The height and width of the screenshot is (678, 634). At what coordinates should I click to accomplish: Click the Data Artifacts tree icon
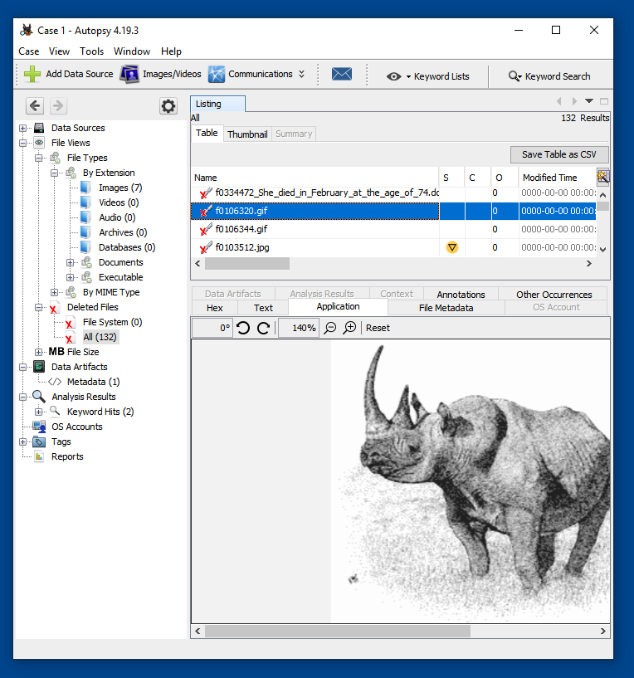click(39, 367)
